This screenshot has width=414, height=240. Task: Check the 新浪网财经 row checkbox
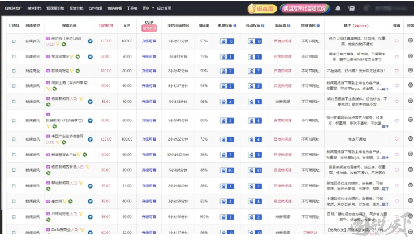tap(14, 71)
